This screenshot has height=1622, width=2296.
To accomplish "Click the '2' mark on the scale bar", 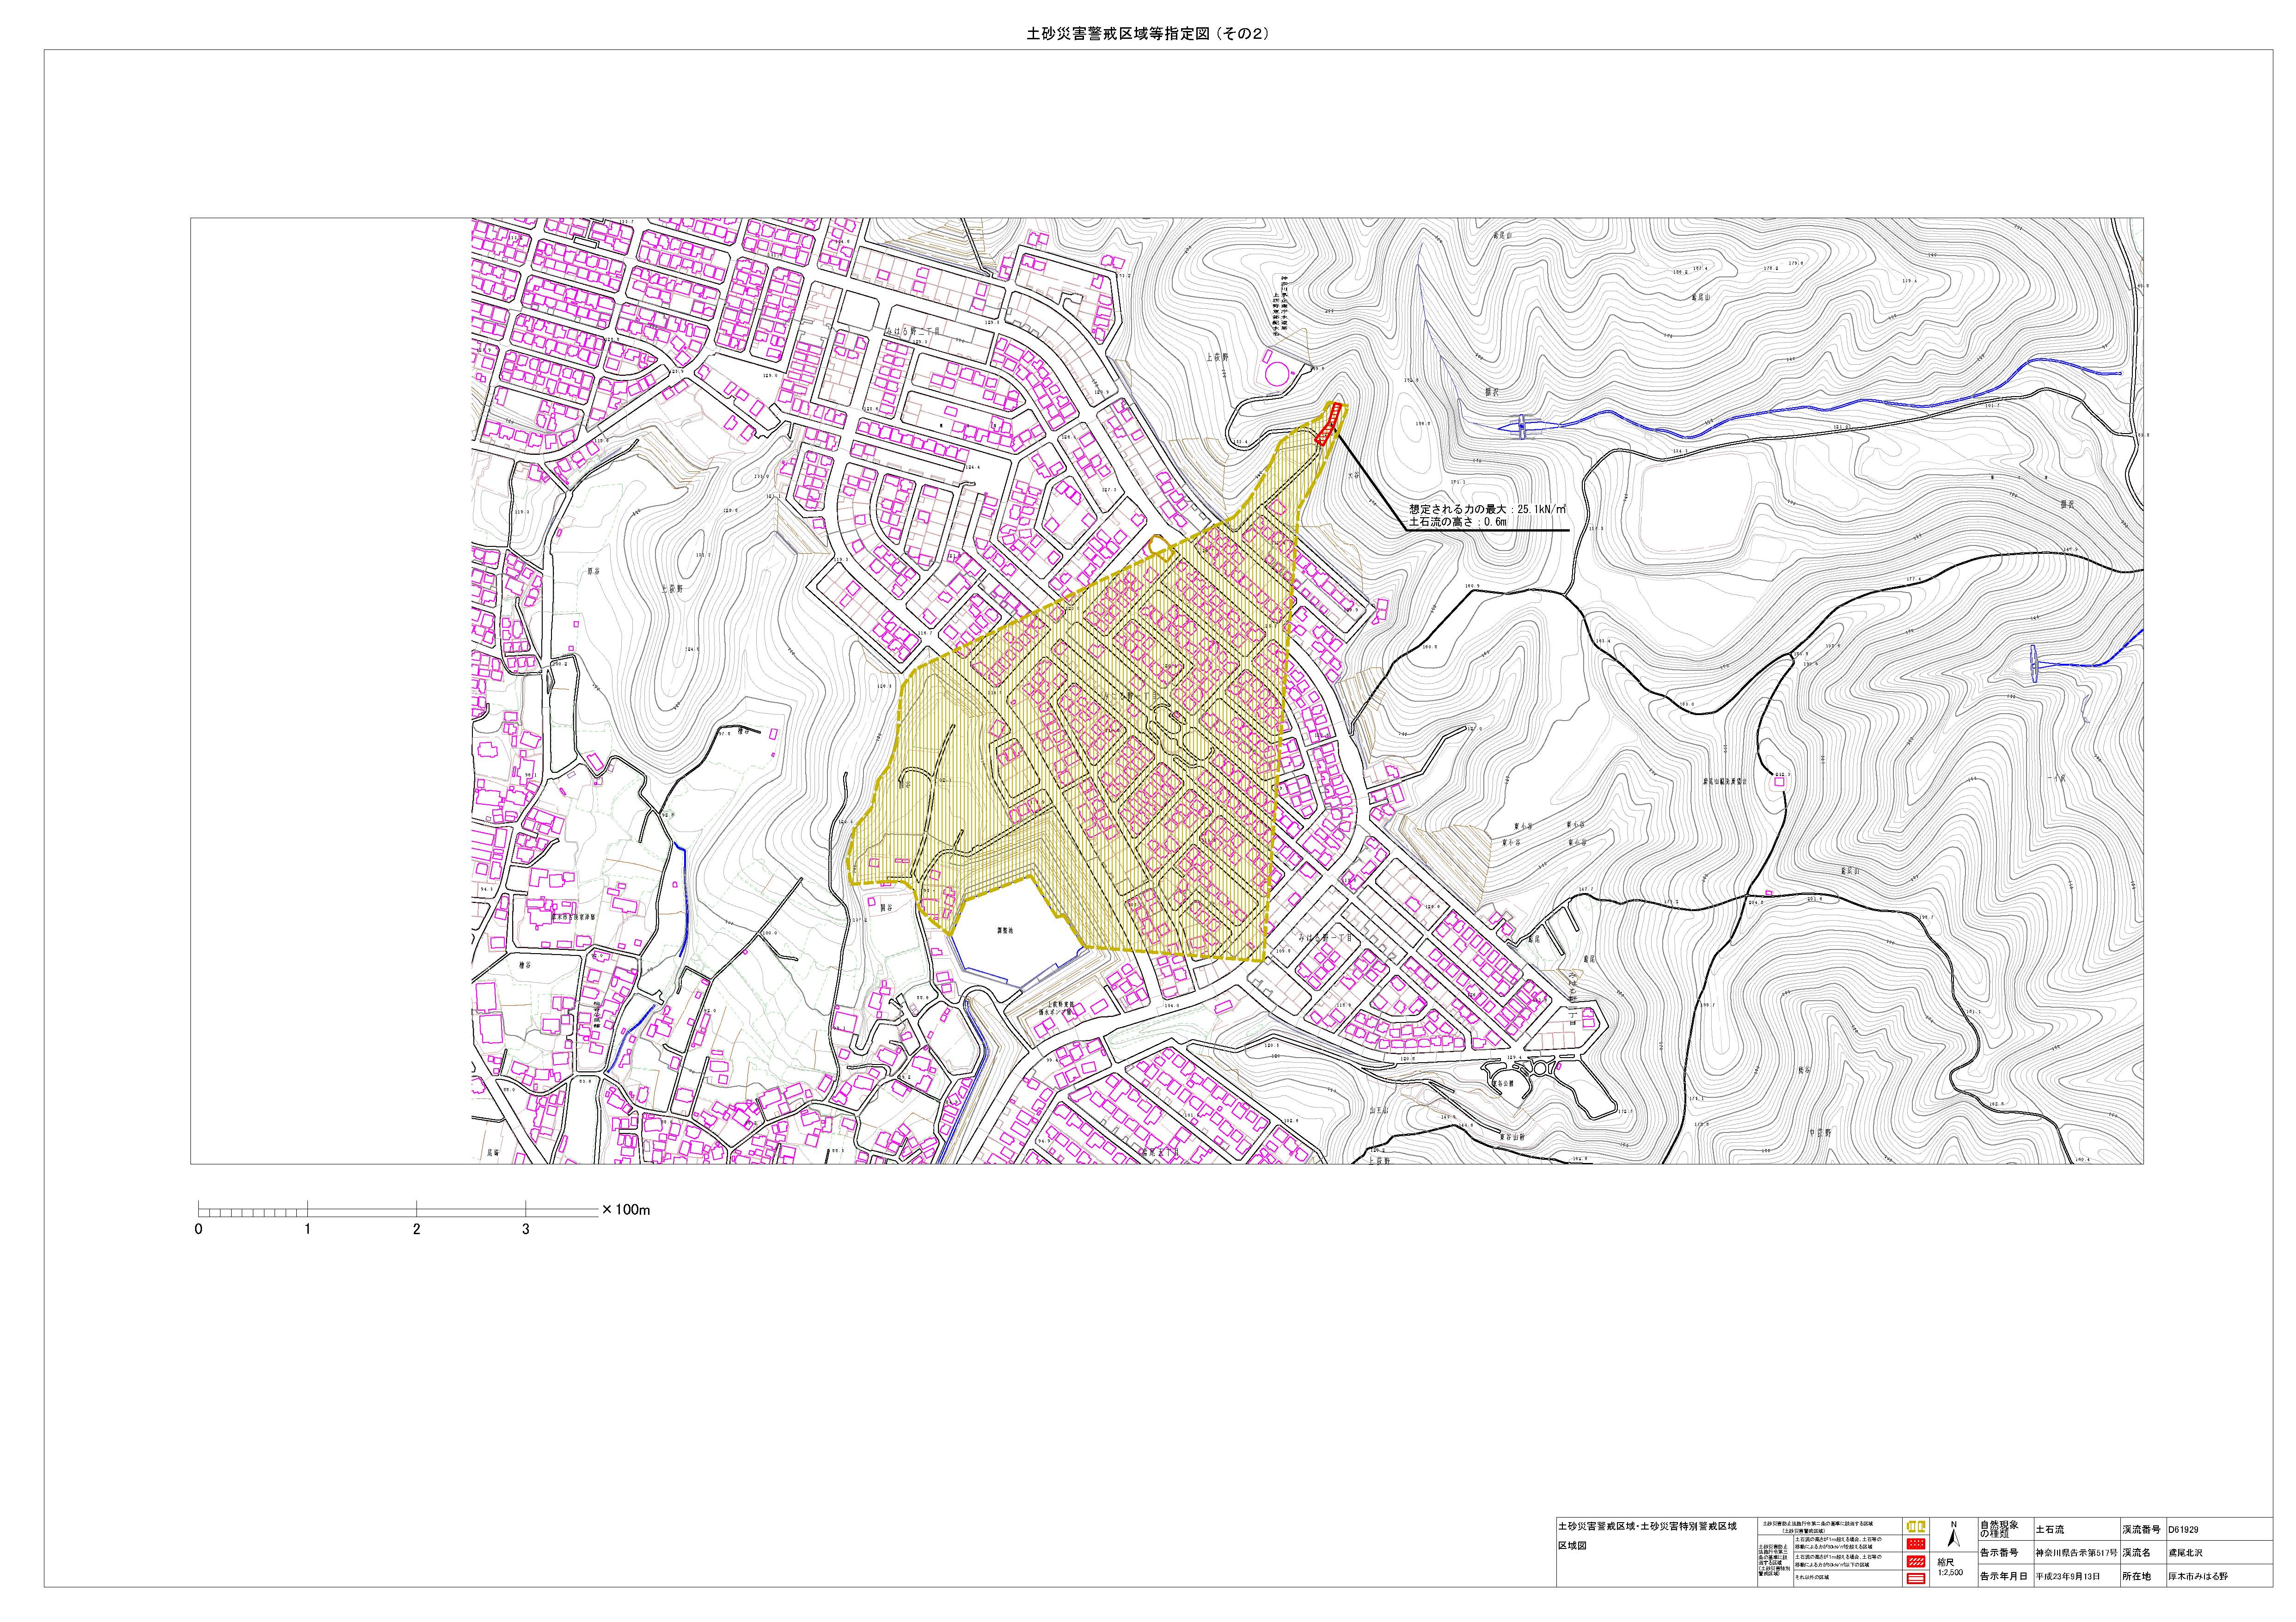I will click(416, 1229).
